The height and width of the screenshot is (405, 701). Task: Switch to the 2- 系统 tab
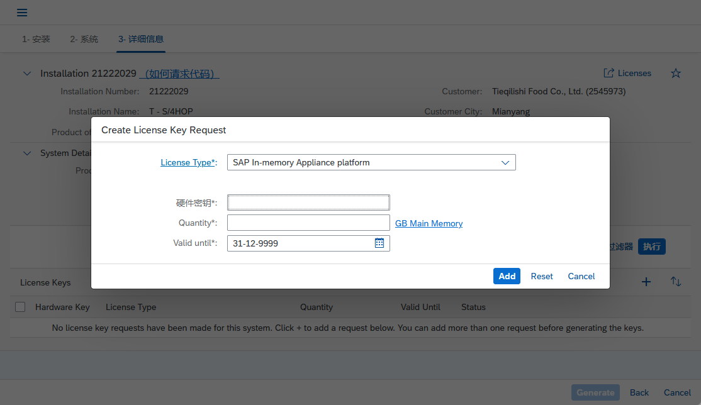click(84, 39)
